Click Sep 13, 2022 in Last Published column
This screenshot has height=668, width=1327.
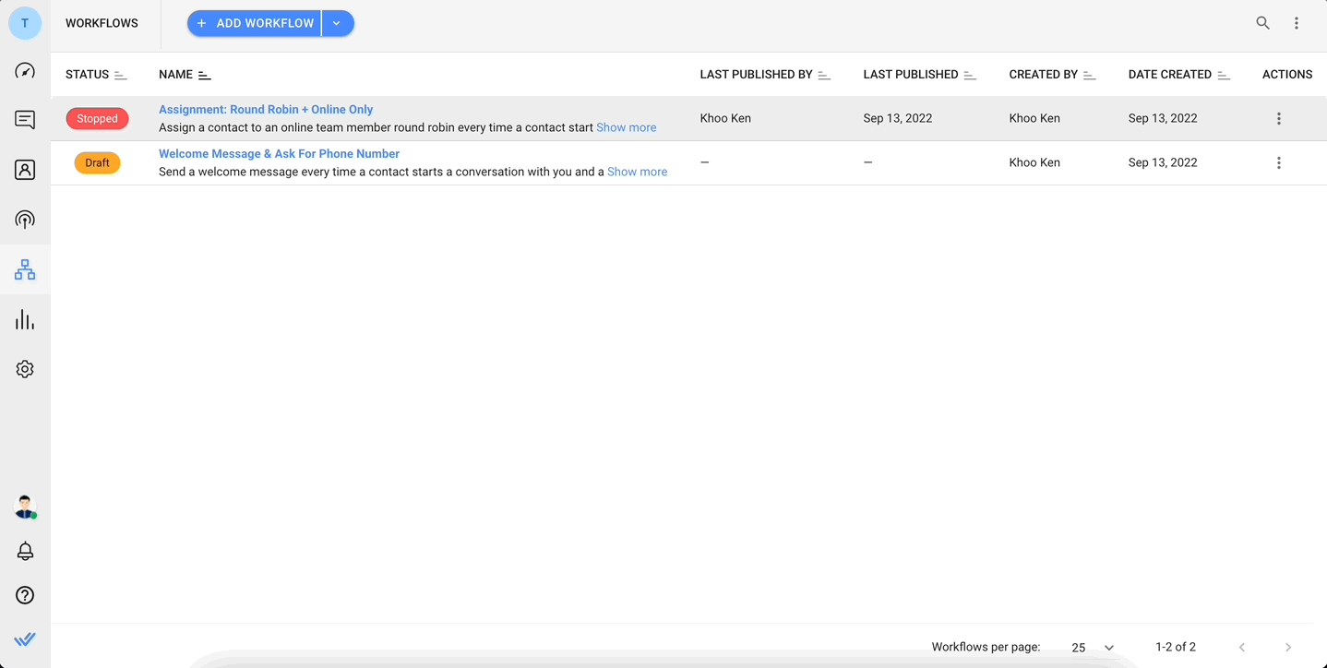[x=898, y=118]
